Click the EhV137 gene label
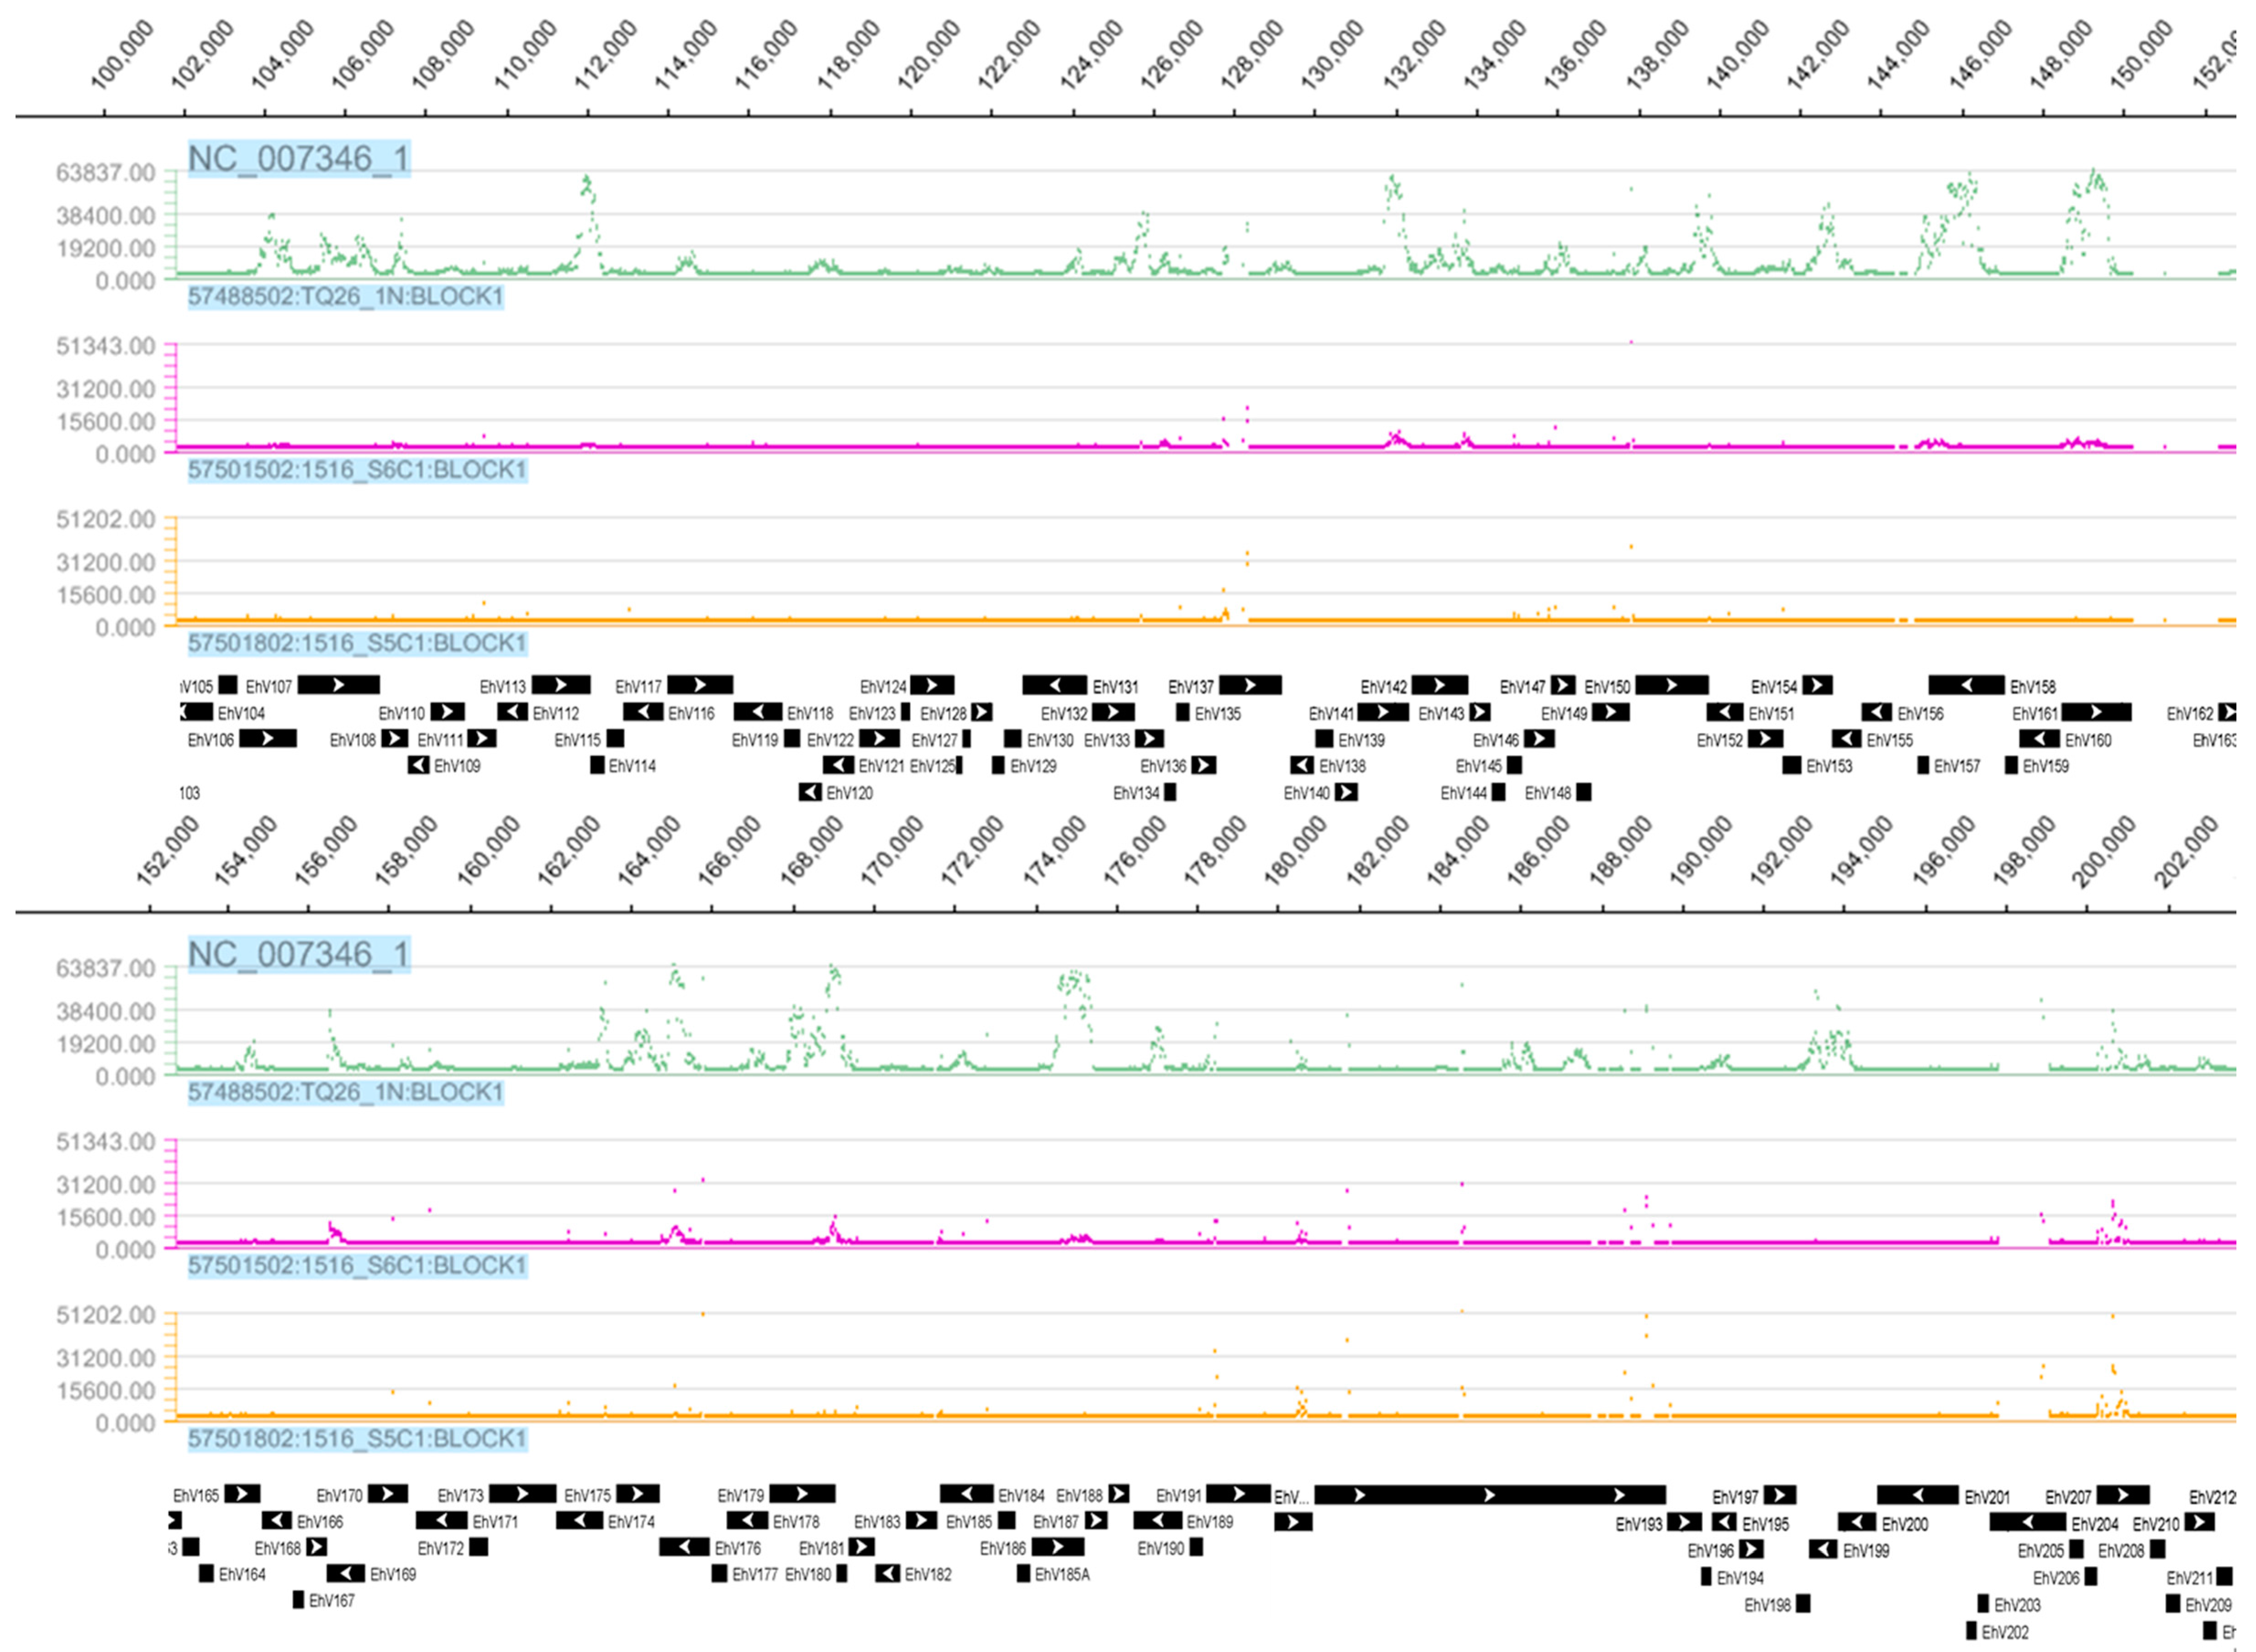The image size is (2256, 1652). (1192, 687)
